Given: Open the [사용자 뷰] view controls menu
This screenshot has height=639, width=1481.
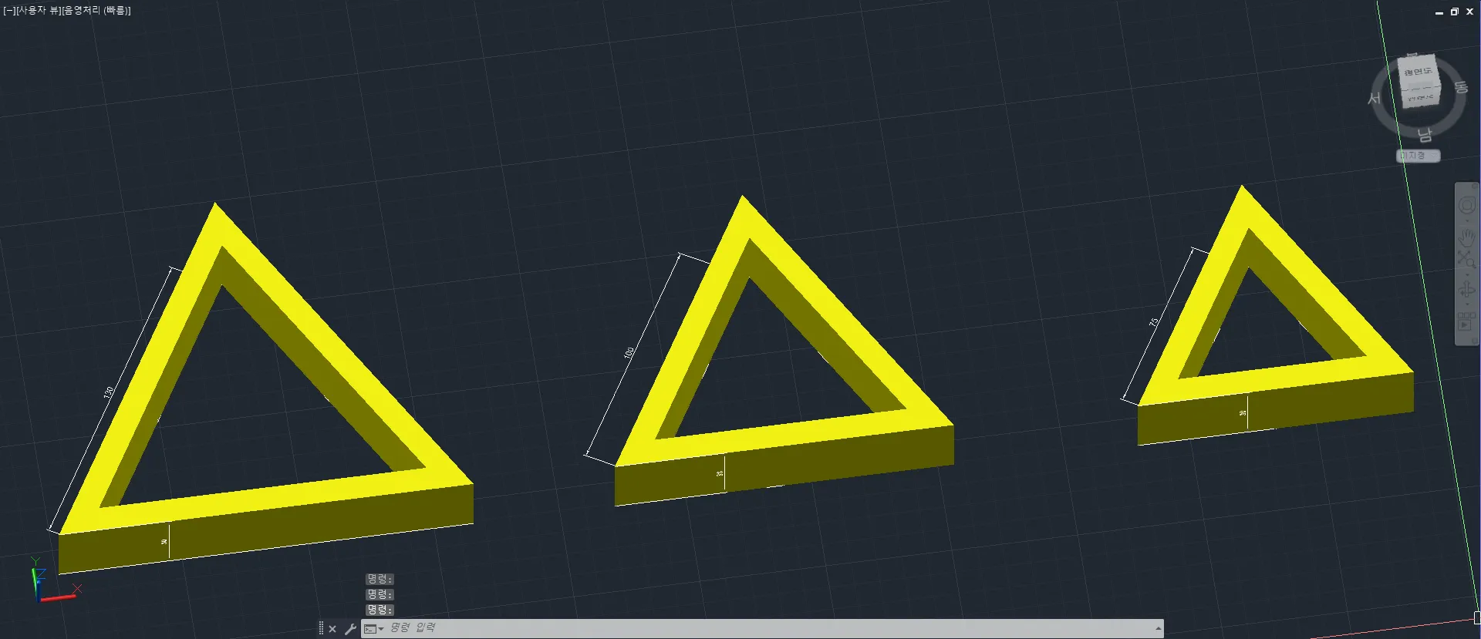Looking at the screenshot, I should pos(38,11).
